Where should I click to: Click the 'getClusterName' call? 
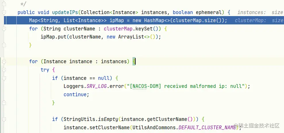[167, 119]
